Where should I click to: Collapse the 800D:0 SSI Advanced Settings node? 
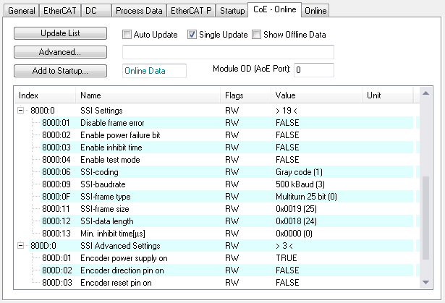pos(20,245)
